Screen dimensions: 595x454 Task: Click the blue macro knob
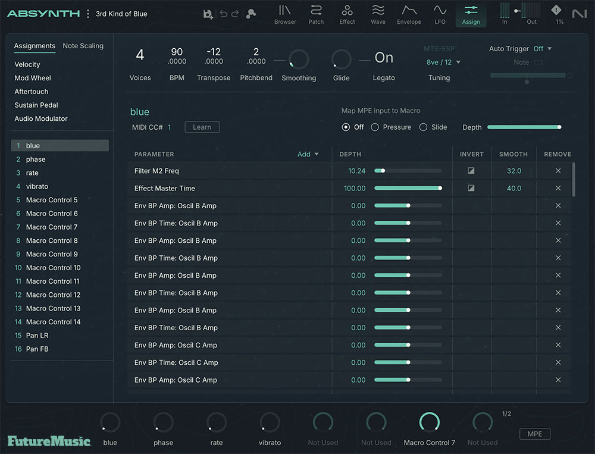pyautogui.click(x=110, y=422)
